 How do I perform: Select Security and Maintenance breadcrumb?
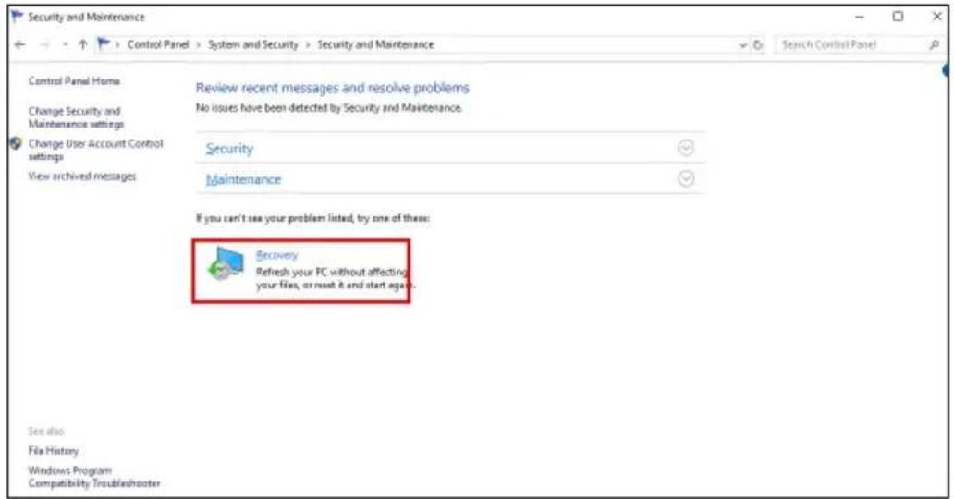pos(375,44)
